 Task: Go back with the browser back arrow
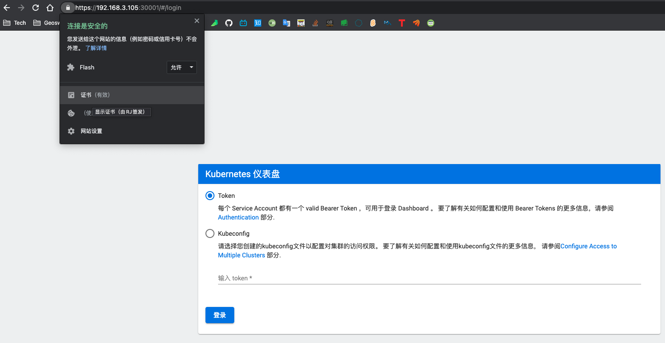pos(7,8)
